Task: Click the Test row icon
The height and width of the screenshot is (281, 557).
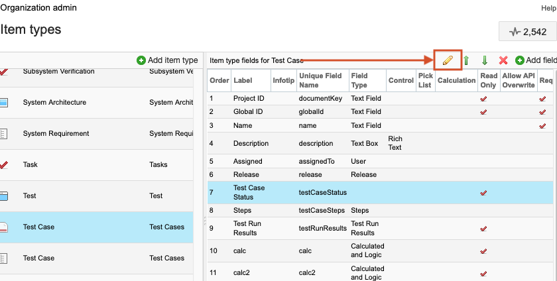Action: point(3,196)
